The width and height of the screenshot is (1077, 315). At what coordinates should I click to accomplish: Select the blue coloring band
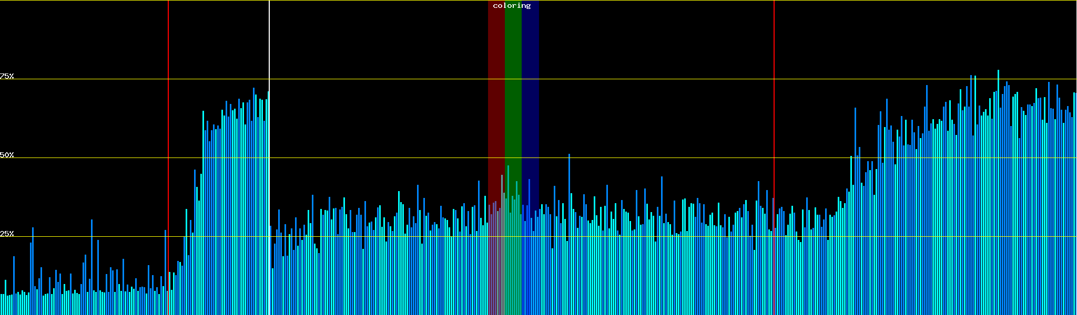pyautogui.click(x=530, y=105)
